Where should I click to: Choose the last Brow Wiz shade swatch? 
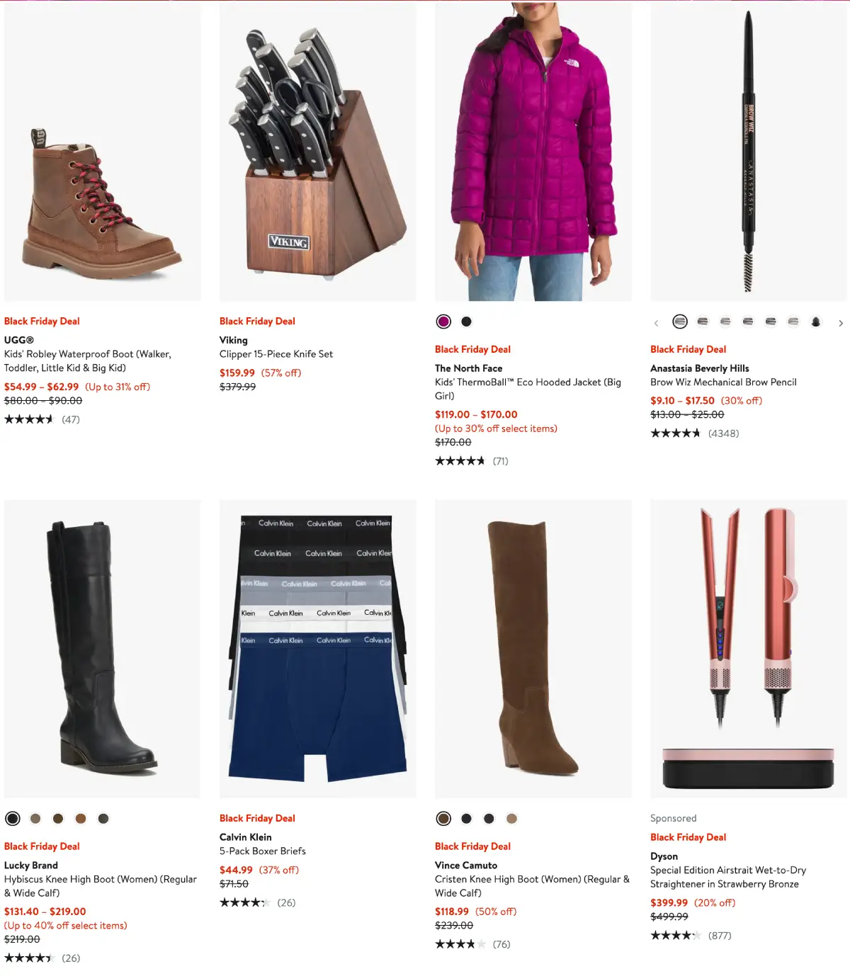(816, 322)
